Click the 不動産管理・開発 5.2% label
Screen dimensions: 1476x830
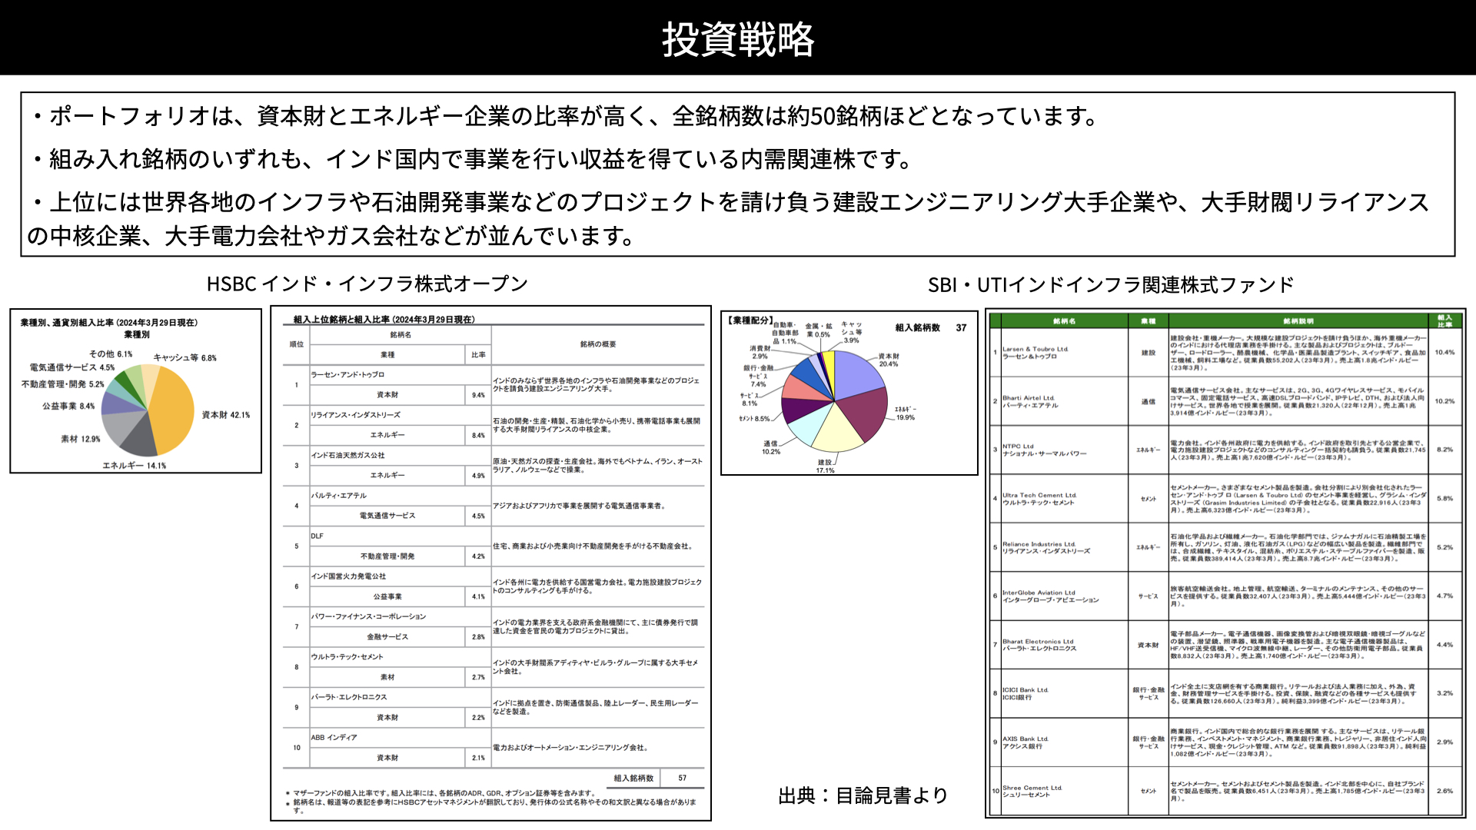(63, 384)
